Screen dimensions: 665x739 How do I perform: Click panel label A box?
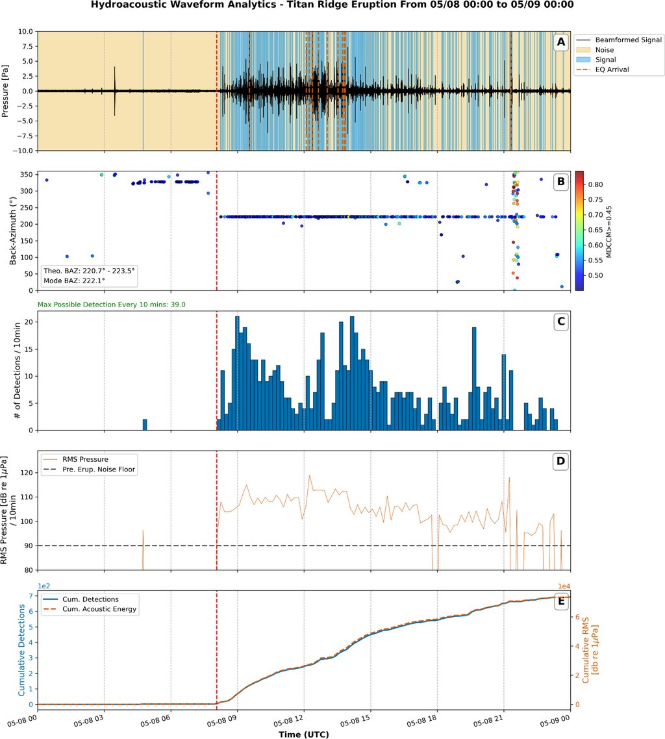pyautogui.click(x=561, y=42)
